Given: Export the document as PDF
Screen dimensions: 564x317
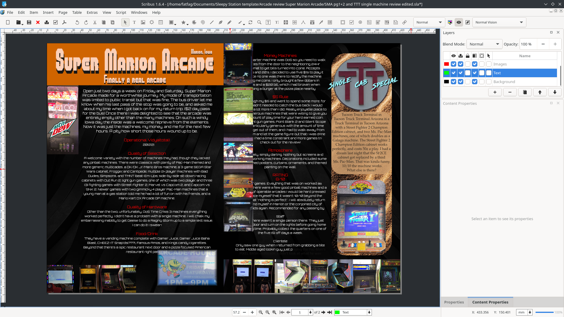Looking at the screenshot, I should tap(64, 22).
